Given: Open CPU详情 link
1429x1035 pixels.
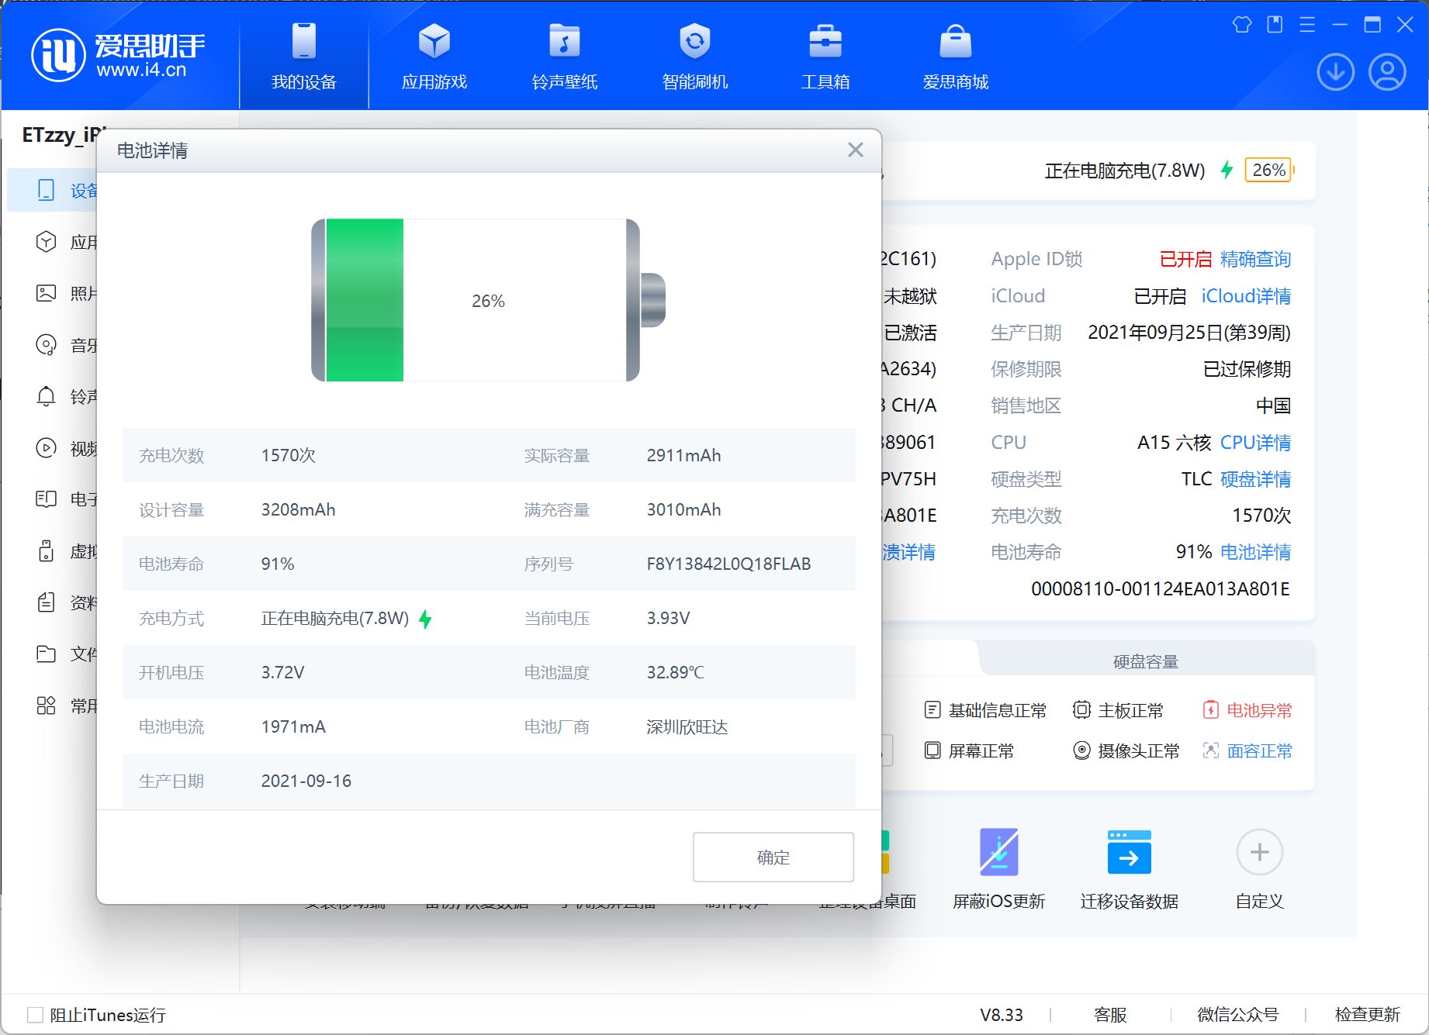Looking at the screenshot, I should click(1255, 443).
